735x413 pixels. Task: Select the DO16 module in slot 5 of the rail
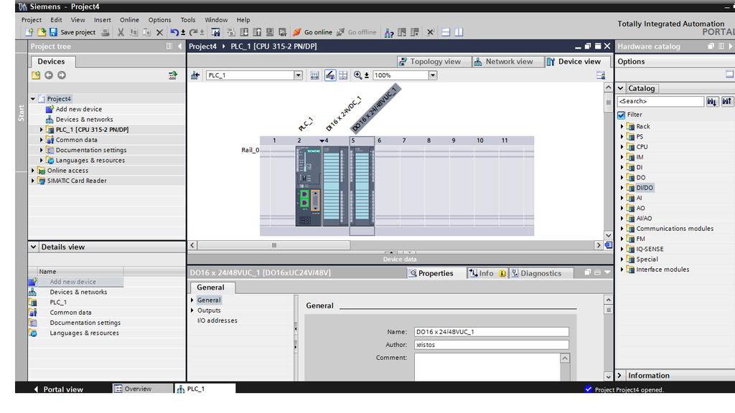click(362, 186)
